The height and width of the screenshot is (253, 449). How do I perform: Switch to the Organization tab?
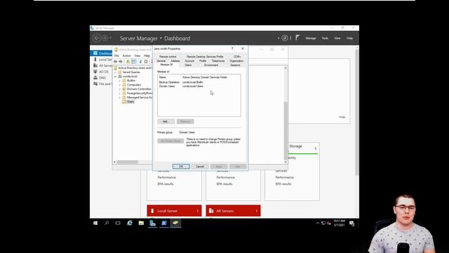236,61
